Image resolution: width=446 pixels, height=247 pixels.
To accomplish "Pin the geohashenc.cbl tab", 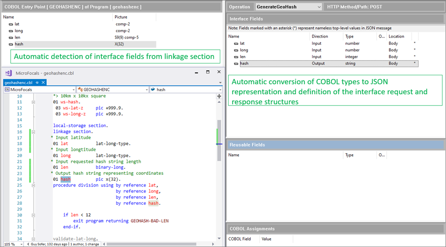I will tap(37, 83).
